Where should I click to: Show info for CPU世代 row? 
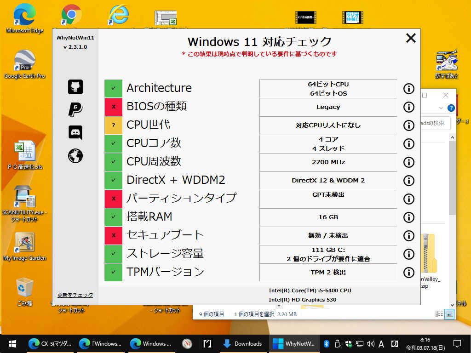[408, 125]
